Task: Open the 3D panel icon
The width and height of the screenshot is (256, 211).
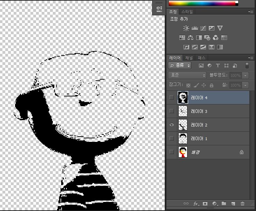Action: pos(159,9)
